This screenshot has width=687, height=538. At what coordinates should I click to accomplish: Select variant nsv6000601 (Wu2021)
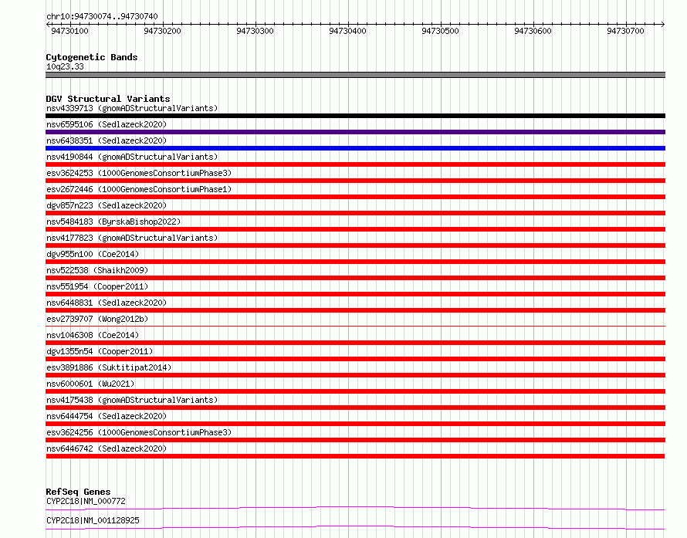point(90,384)
